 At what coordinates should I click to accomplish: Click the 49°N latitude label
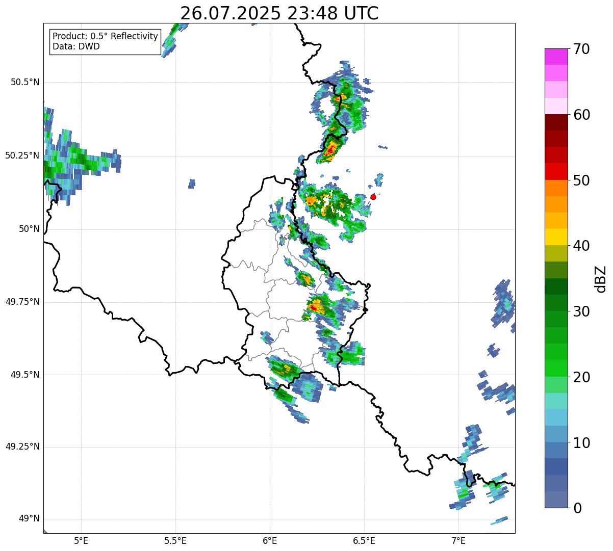[x=29, y=518]
